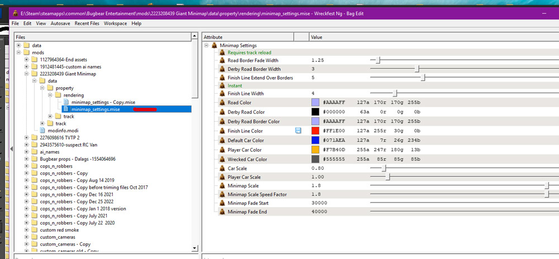Click the Attribute column header

tap(248, 37)
